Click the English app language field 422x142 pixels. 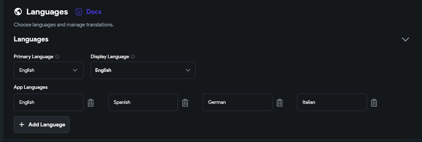48,102
